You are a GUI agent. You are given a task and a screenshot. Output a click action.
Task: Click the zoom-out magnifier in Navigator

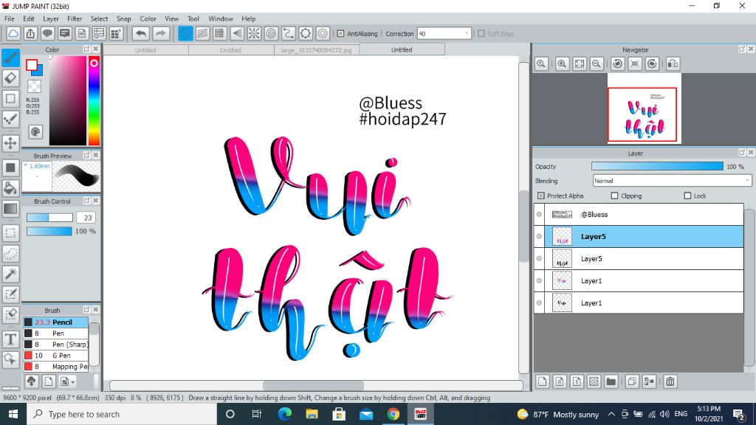[597, 64]
